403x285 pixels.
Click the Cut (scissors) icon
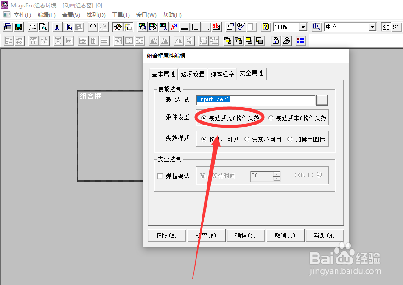click(57, 27)
